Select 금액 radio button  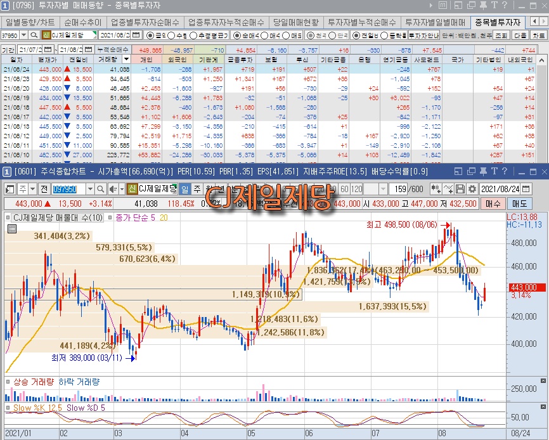tap(150, 36)
